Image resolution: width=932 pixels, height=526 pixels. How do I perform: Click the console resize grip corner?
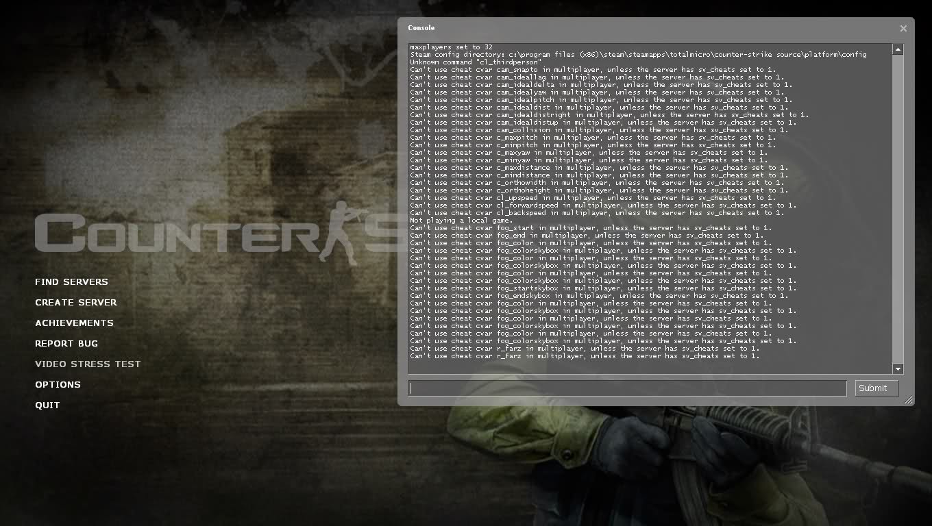(908, 400)
